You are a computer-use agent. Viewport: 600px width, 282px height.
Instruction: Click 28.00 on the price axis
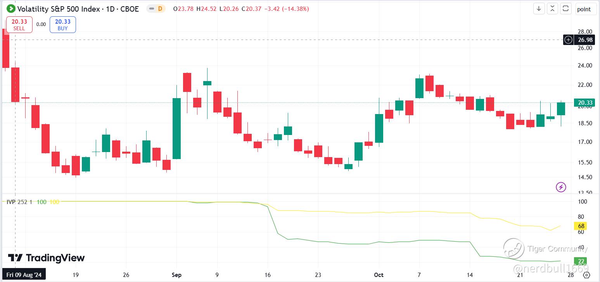click(585, 32)
